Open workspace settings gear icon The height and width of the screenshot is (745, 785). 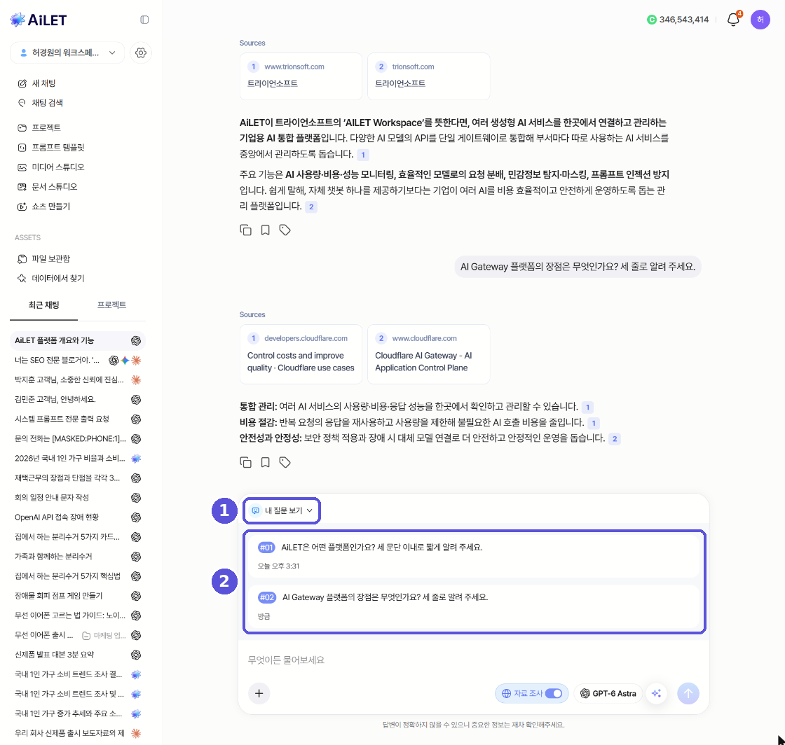141,53
